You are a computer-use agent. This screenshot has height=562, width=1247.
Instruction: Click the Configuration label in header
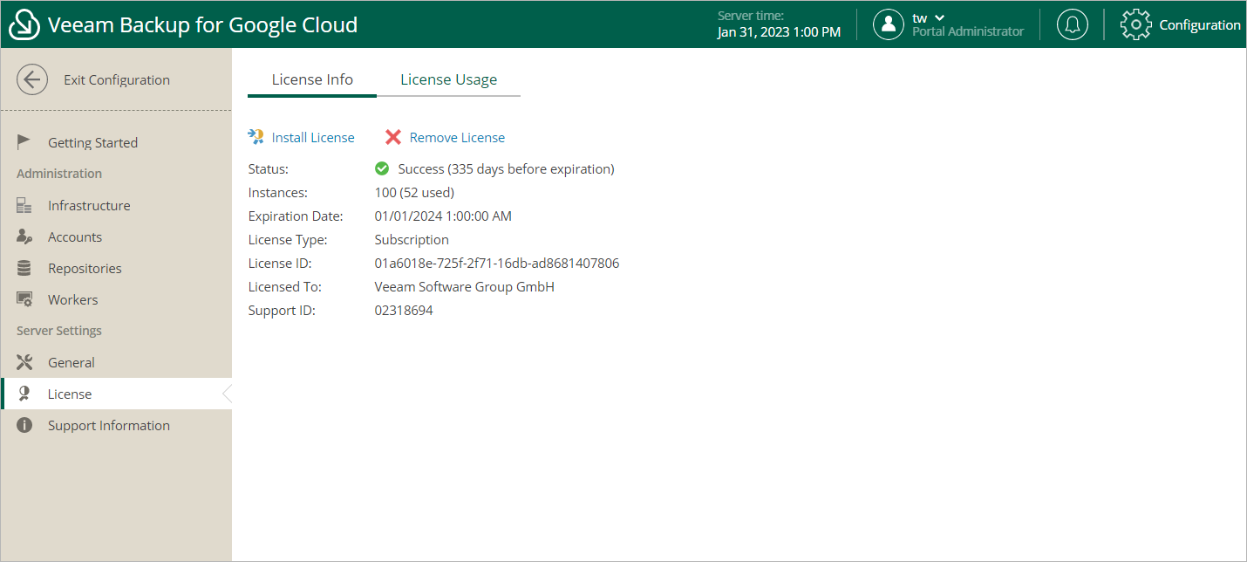click(1200, 24)
